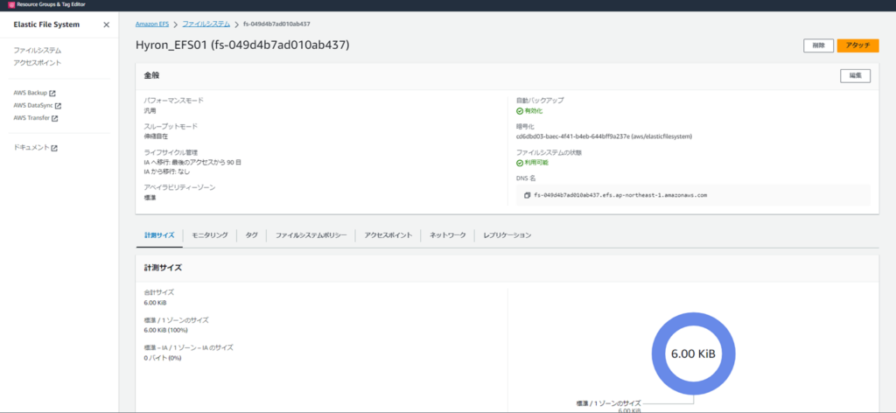This screenshot has width=896, height=413.
Task: Open アクセスポイント in the sidebar
Action: (37, 63)
